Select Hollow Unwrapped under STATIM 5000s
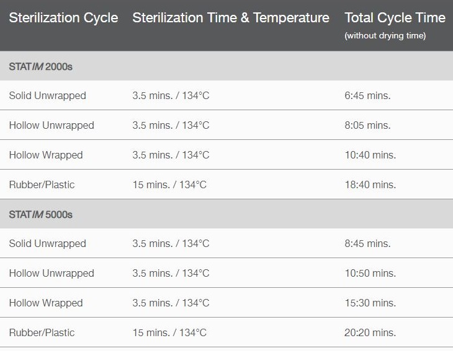This screenshot has height=351, width=453. point(52,273)
